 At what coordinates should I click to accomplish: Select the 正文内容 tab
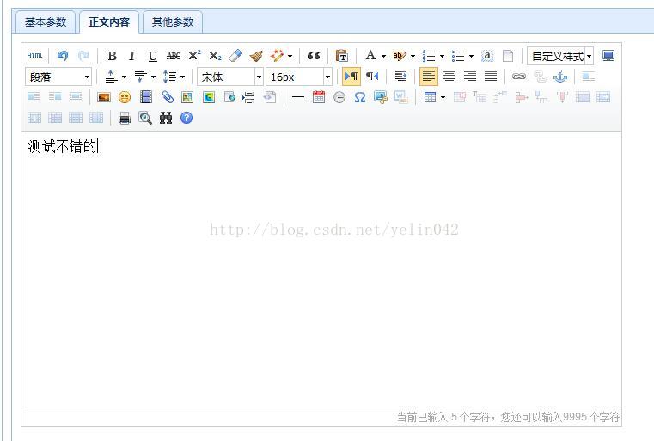[x=109, y=22]
